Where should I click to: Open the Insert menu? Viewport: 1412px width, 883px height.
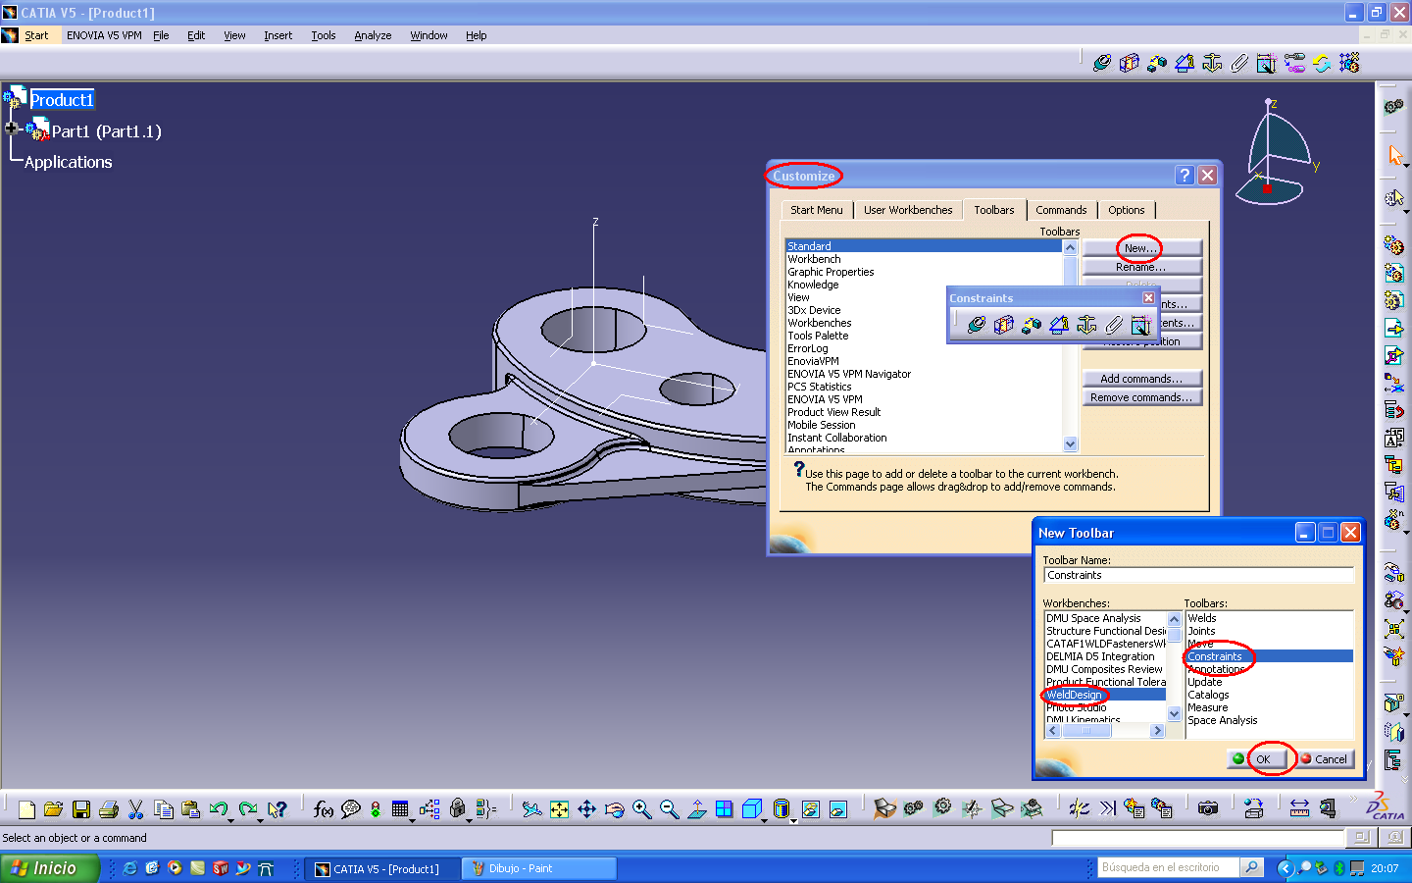pyautogui.click(x=277, y=35)
